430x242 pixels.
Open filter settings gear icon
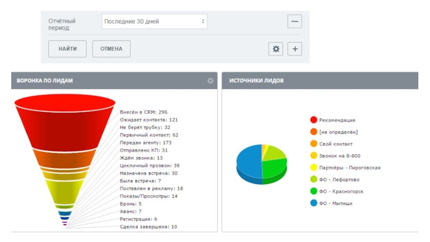click(x=276, y=49)
